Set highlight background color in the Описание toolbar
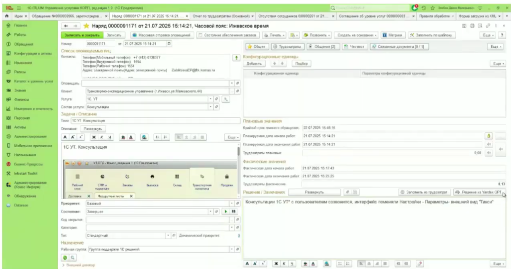Screen dimensions: 511x269 [x=124, y=136]
